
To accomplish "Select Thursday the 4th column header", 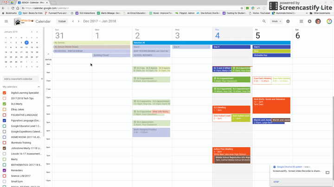I will point(217,35).
